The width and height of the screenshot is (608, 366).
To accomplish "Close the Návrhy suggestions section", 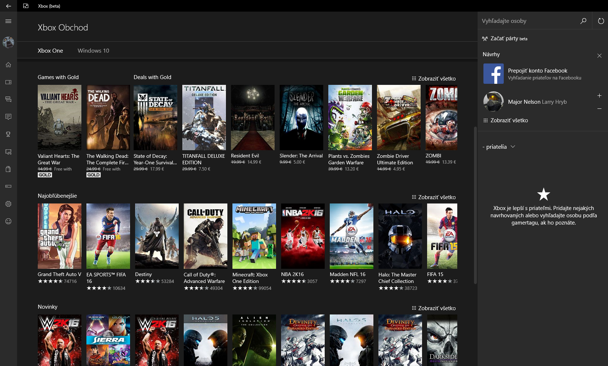I will [x=599, y=55].
